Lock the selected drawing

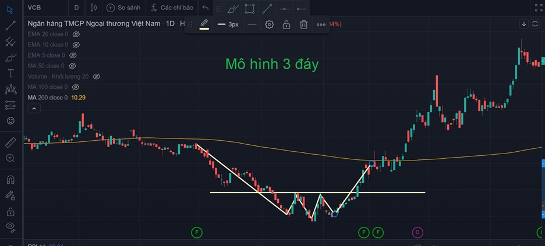point(286,24)
